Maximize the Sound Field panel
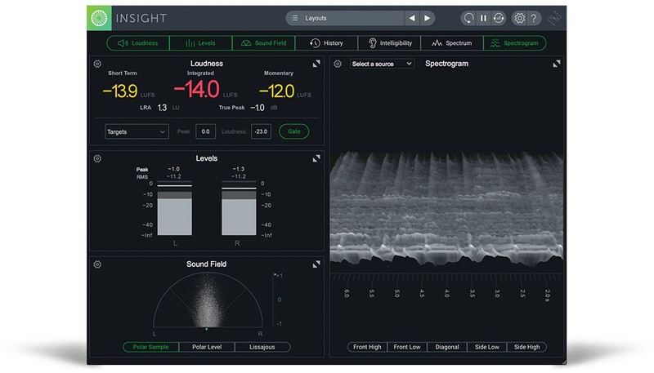The image size is (654, 373). (x=316, y=264)
